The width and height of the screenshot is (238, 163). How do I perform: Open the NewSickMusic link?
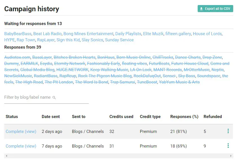(18, 76)
